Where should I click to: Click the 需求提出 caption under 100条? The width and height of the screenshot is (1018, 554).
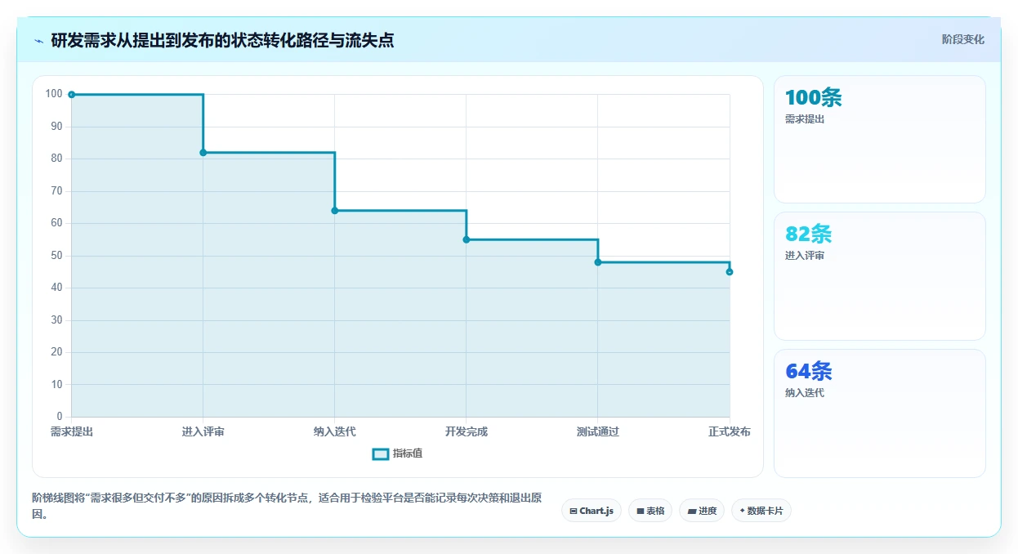[x=805, y=119]
